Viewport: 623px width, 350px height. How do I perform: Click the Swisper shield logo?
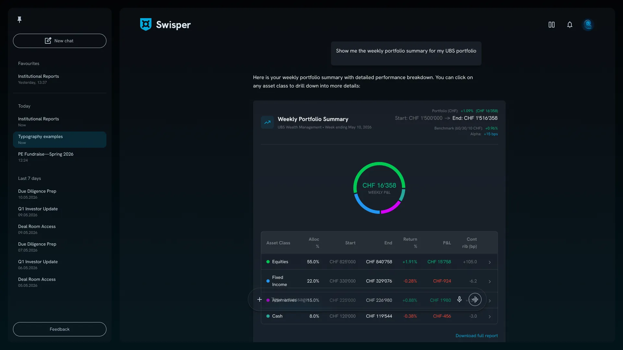146,25
